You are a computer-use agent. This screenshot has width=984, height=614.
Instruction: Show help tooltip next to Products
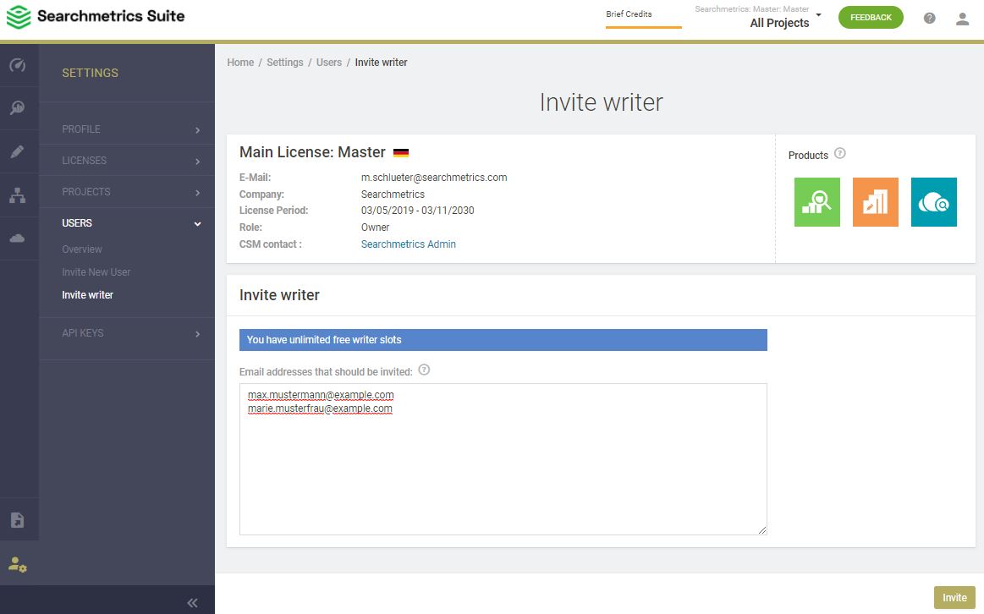839,153
